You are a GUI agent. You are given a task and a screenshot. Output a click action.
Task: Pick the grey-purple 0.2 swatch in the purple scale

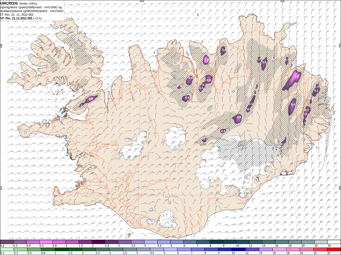pos(7,242)
